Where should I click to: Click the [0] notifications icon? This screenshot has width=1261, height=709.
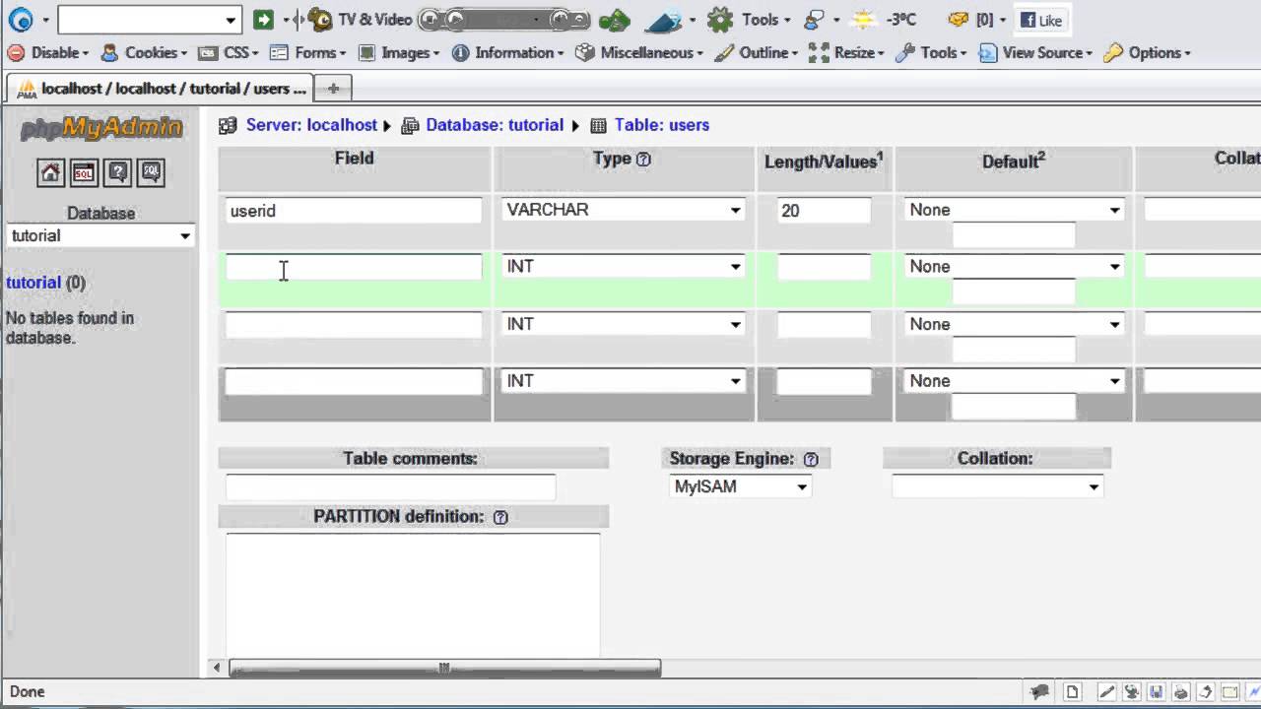point(959,20)
